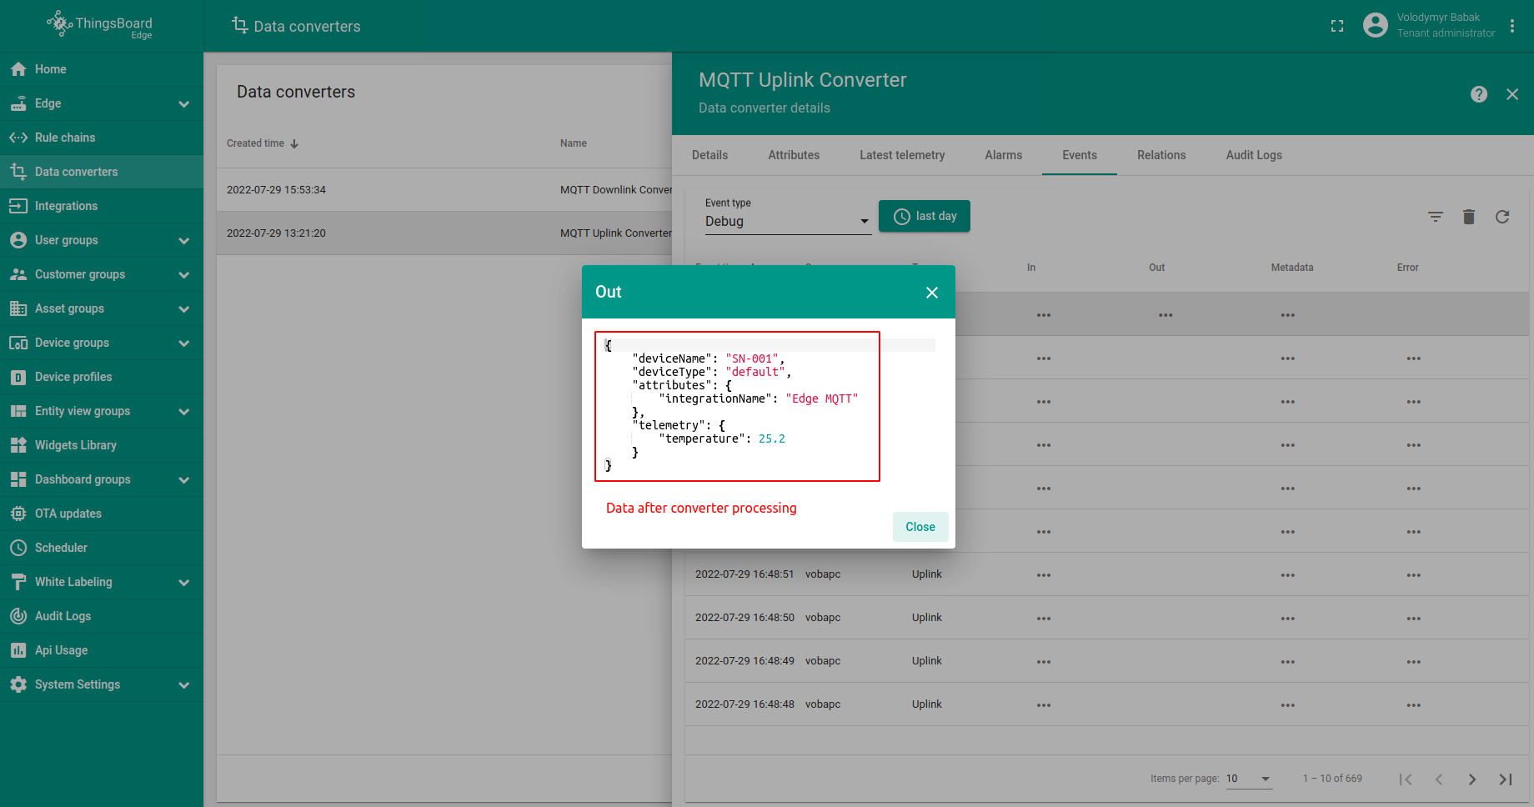This screenshot has width=1534, height=807.
Task: View In data for 16:48:48 event
Action: tap(1044, 705)
